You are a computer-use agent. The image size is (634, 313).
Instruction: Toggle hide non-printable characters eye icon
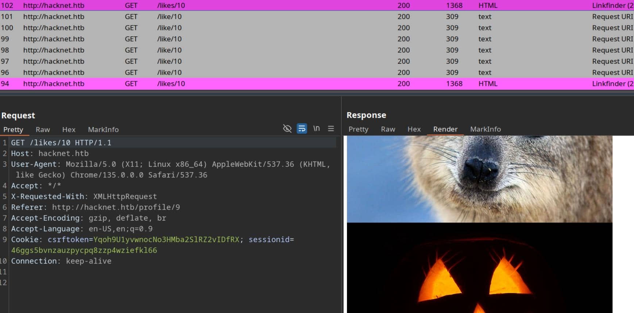(x=287, y=128)
